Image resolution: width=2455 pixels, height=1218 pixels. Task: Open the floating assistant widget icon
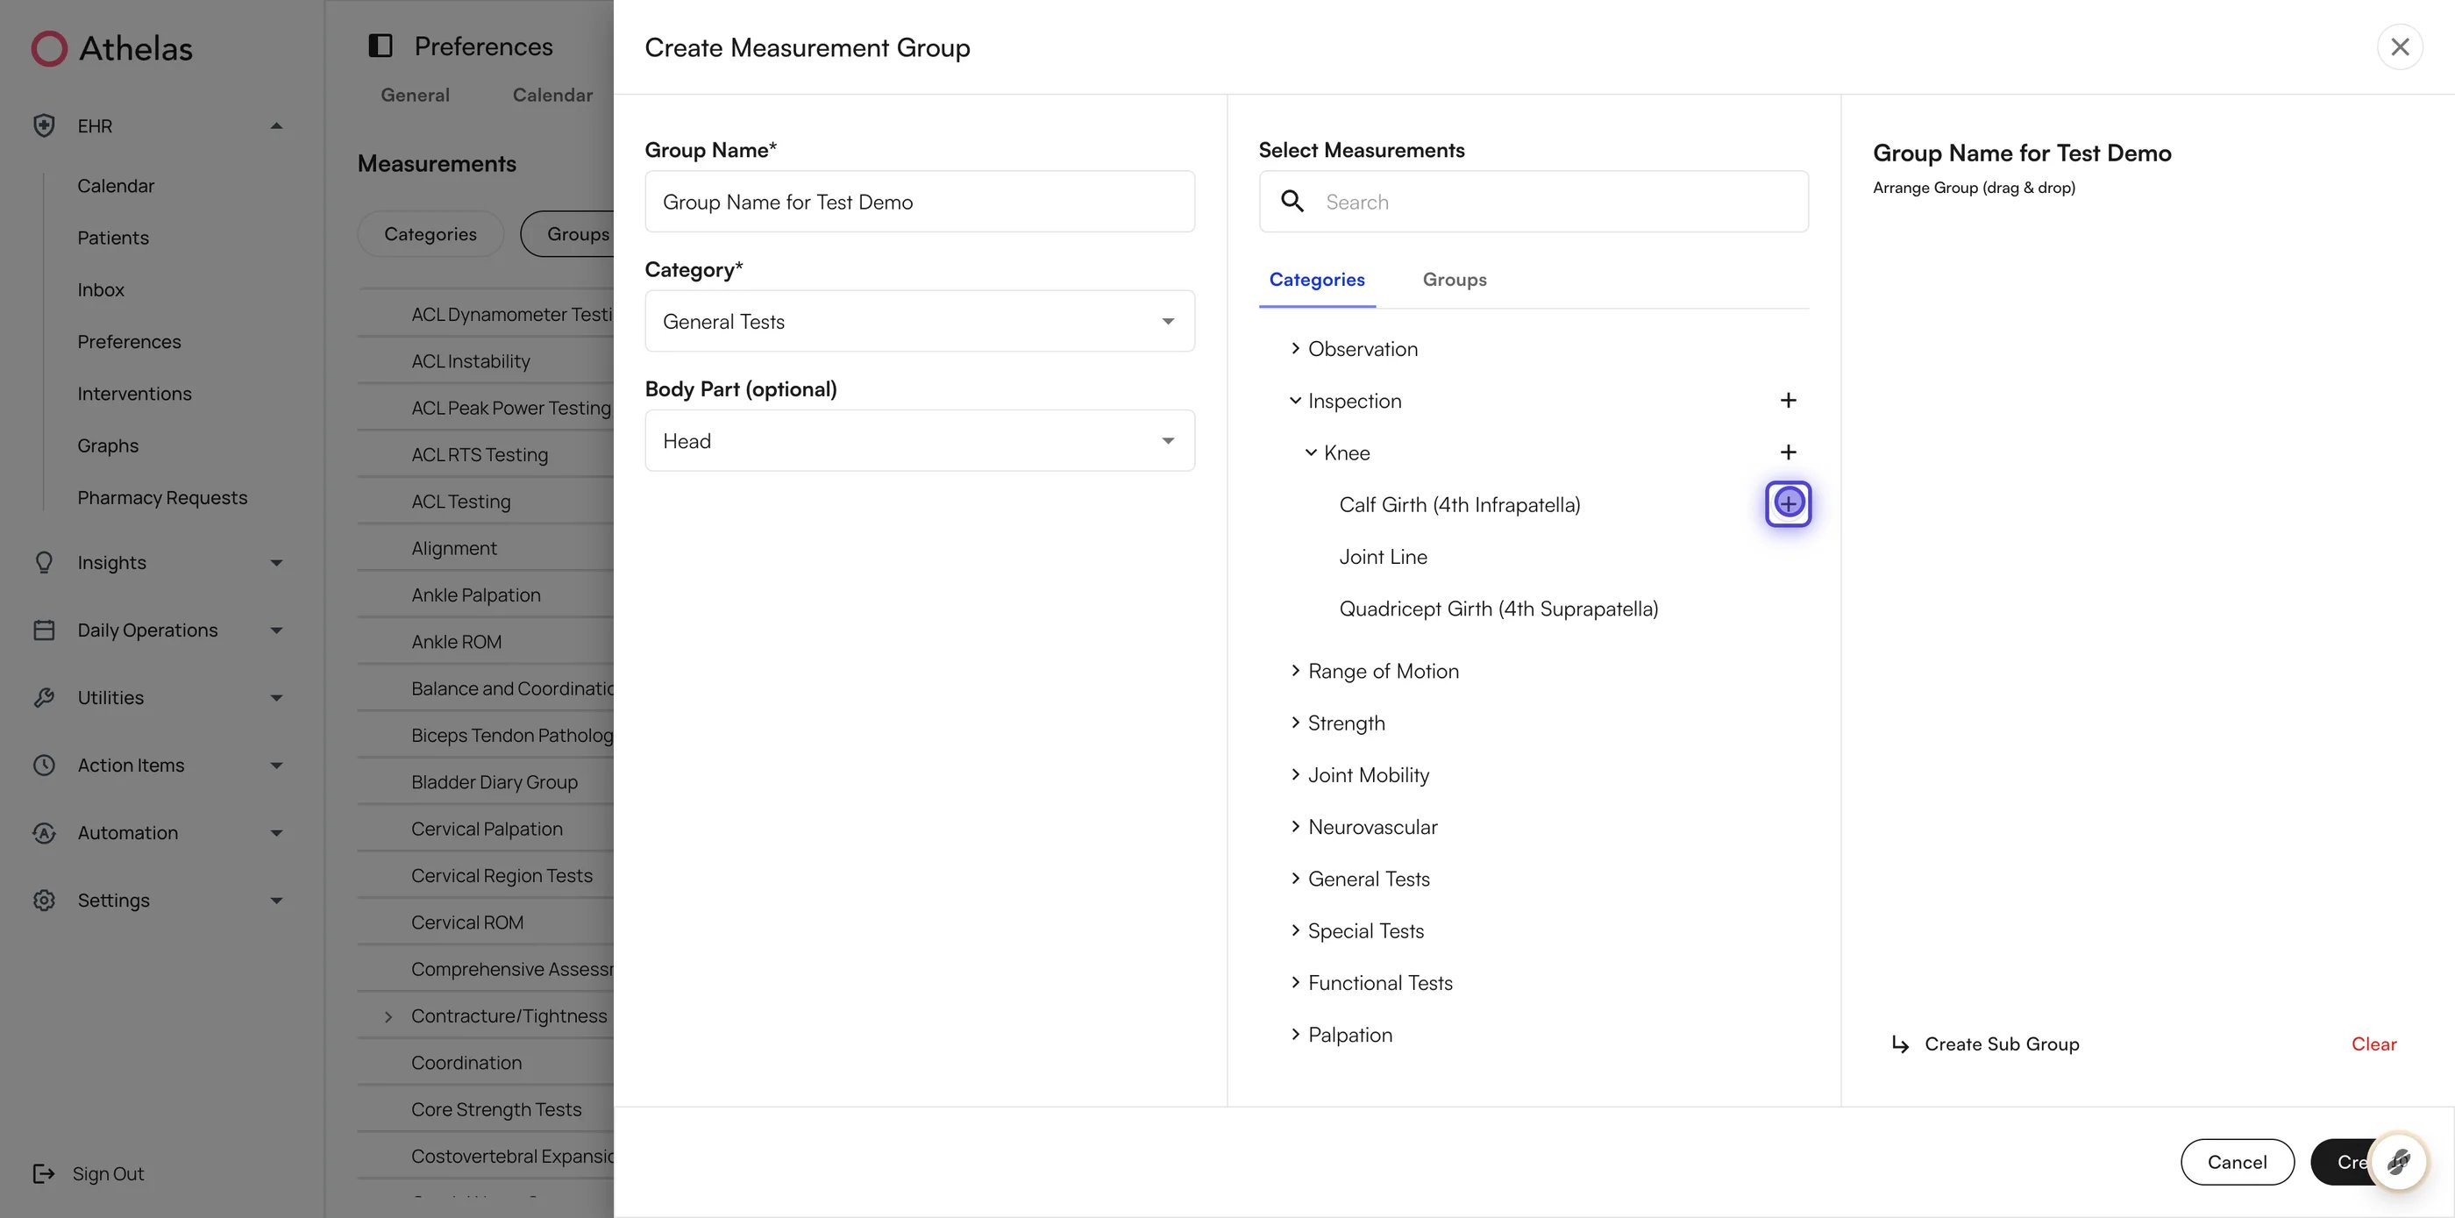tap(2398, 1161)
